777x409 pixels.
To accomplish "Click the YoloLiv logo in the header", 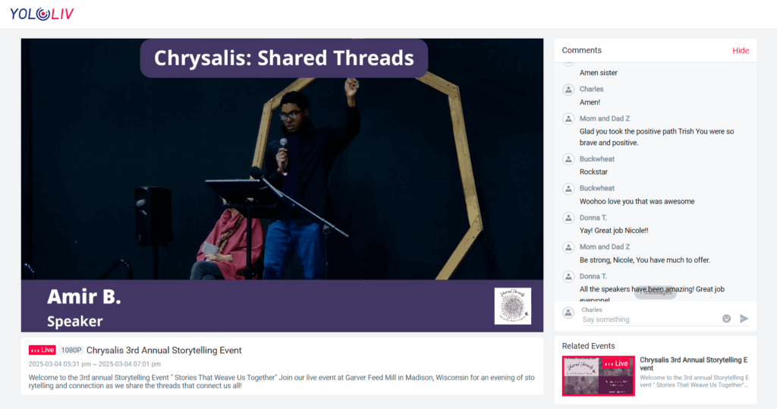I will click(x=42, y=14).
